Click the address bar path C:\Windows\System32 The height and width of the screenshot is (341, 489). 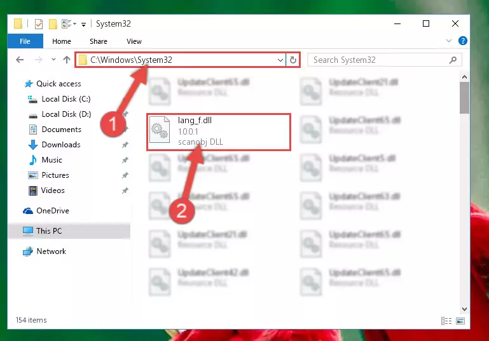click(x=131, y=60)
